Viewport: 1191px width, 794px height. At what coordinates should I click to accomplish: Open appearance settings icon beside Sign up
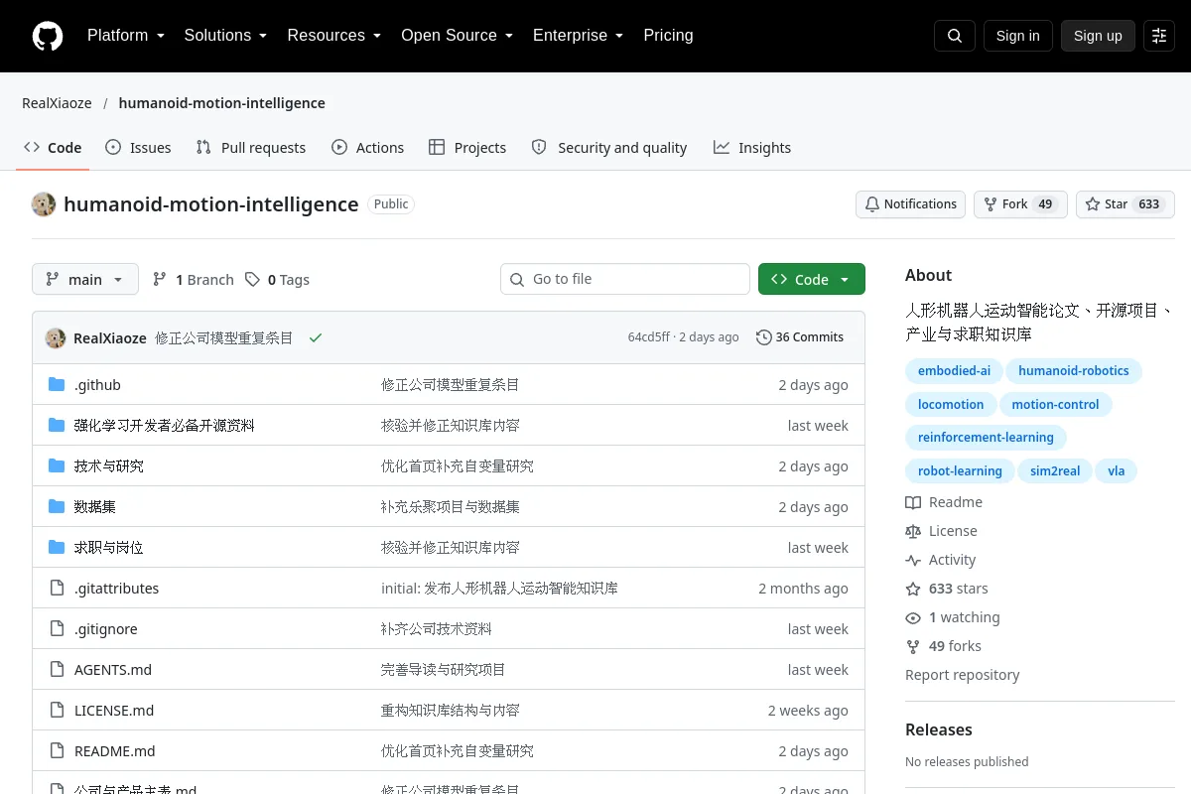point(1159,36)
